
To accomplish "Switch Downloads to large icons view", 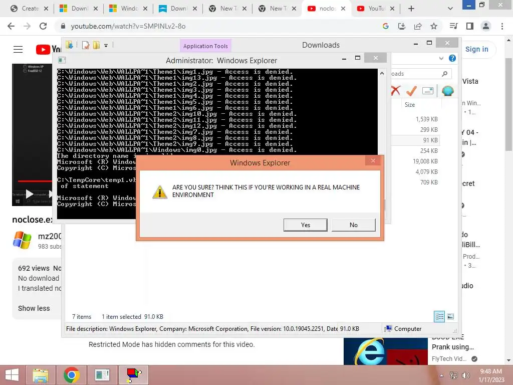I will [450, 316].
